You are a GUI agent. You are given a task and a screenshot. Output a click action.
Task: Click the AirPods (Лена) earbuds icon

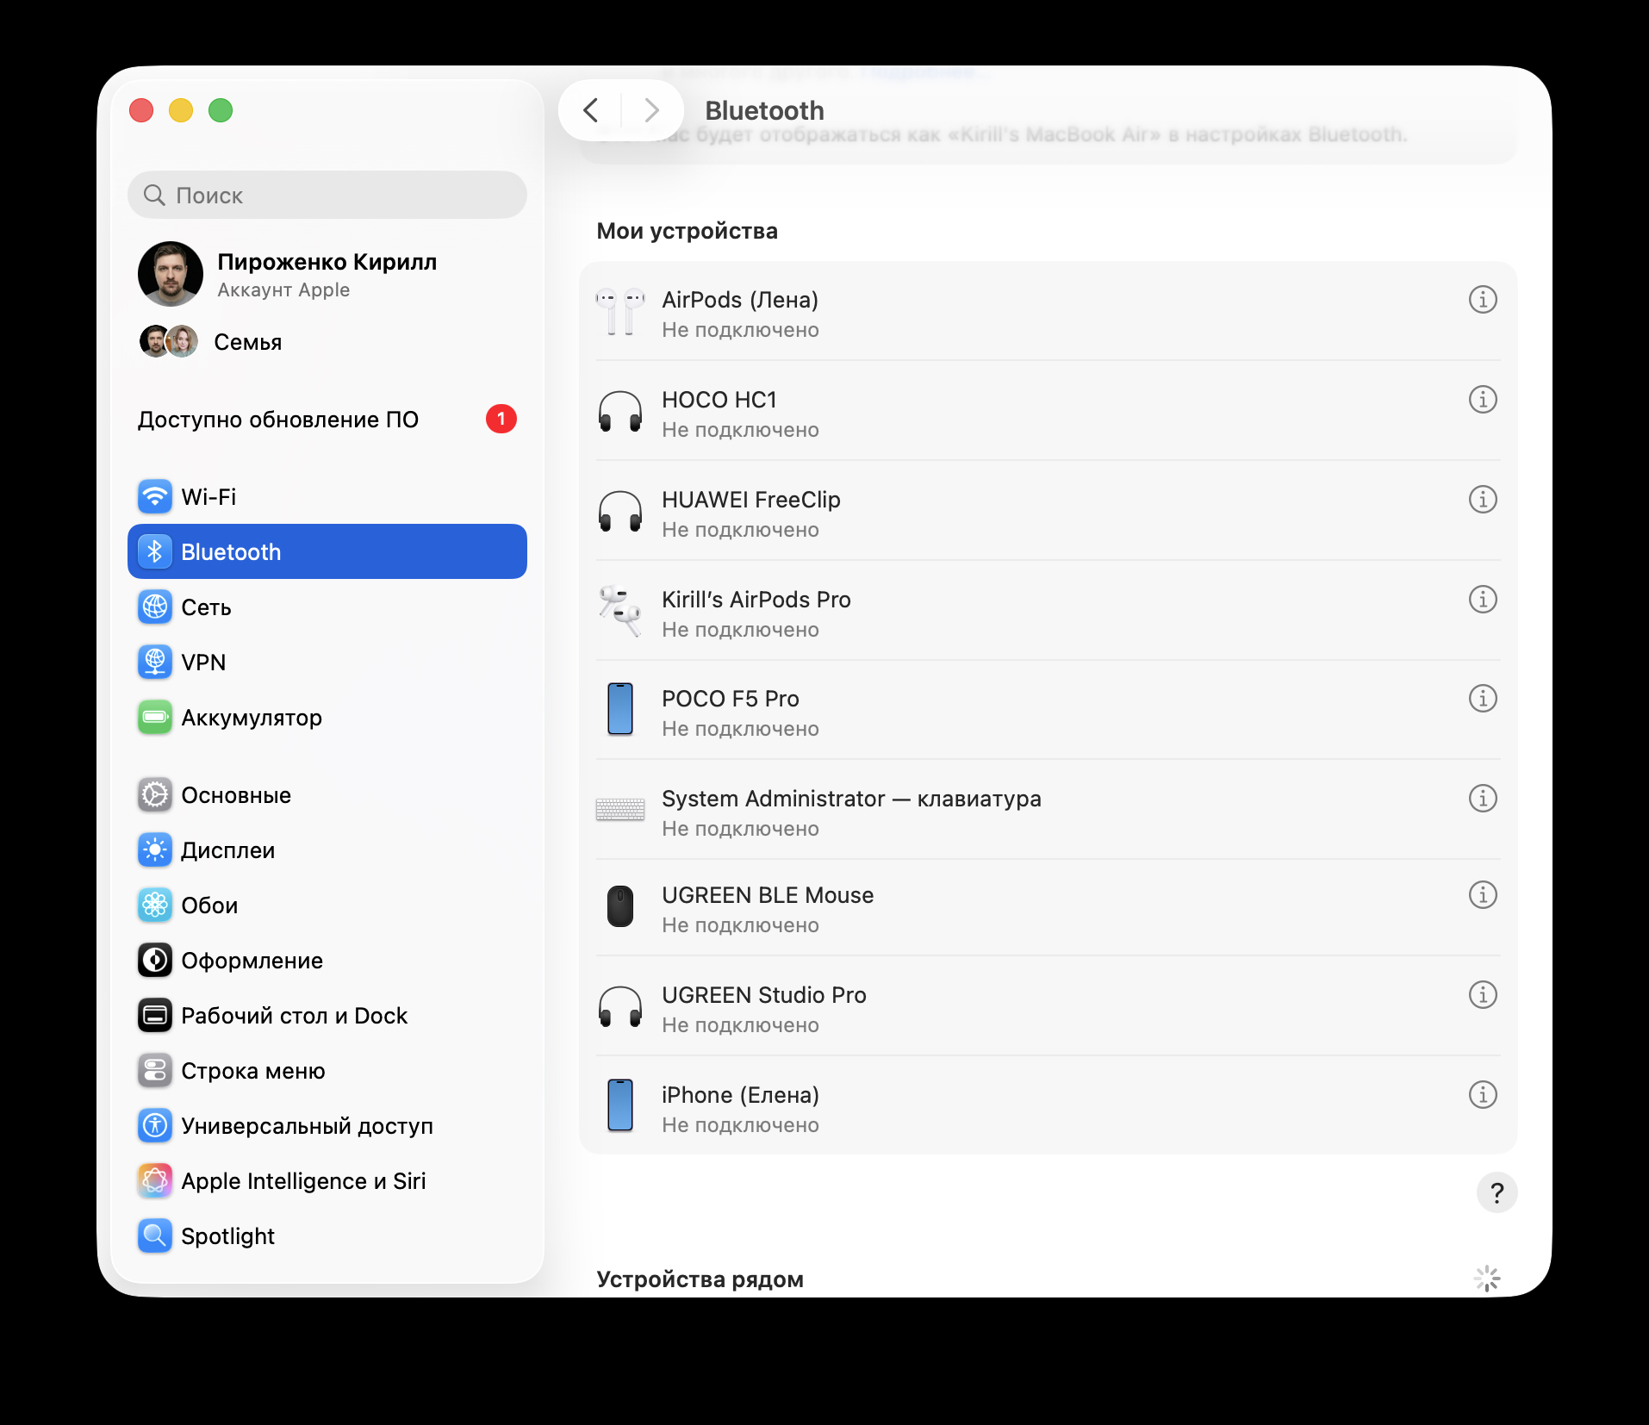tap(620, 312)
